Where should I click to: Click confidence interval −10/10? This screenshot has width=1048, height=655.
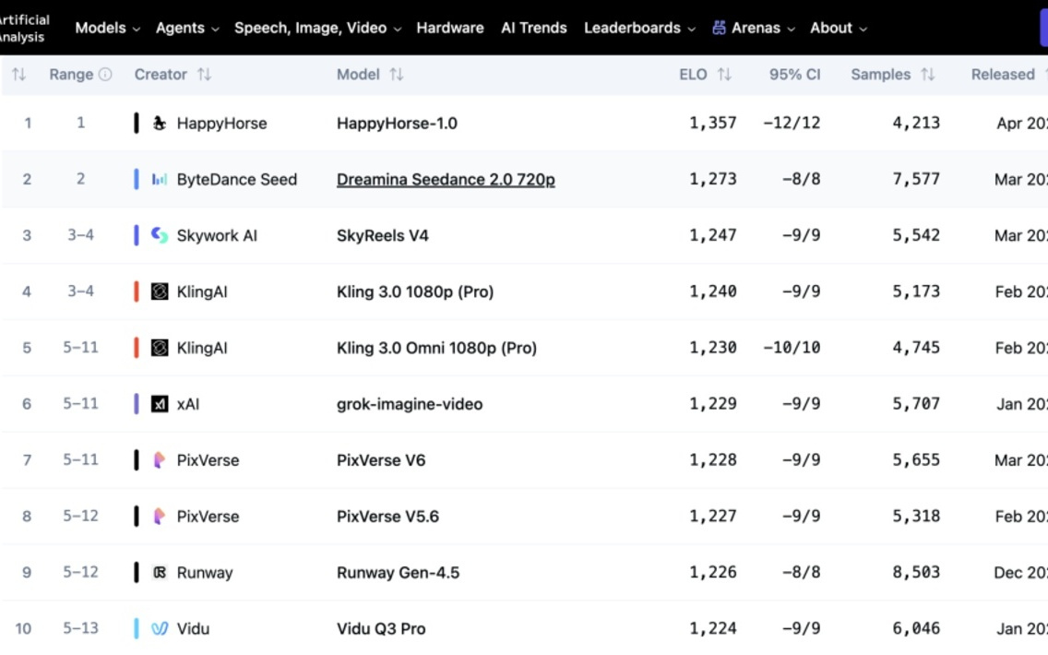click(x=792, y=348)
